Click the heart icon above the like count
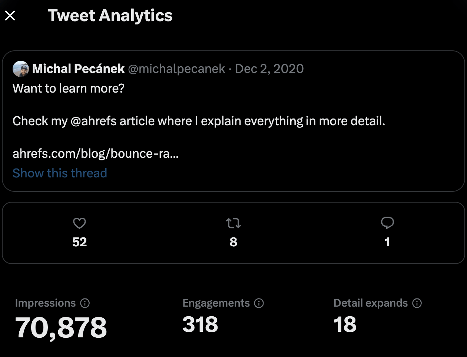Viewport: 467px width, 357px height. point(79,223)
